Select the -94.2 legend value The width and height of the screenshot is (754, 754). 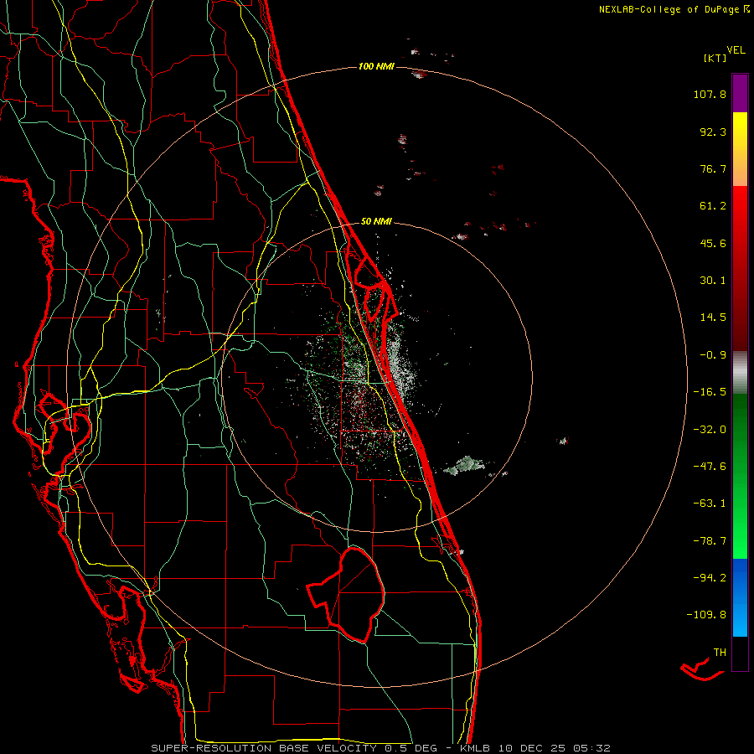(x=710, y=577)
